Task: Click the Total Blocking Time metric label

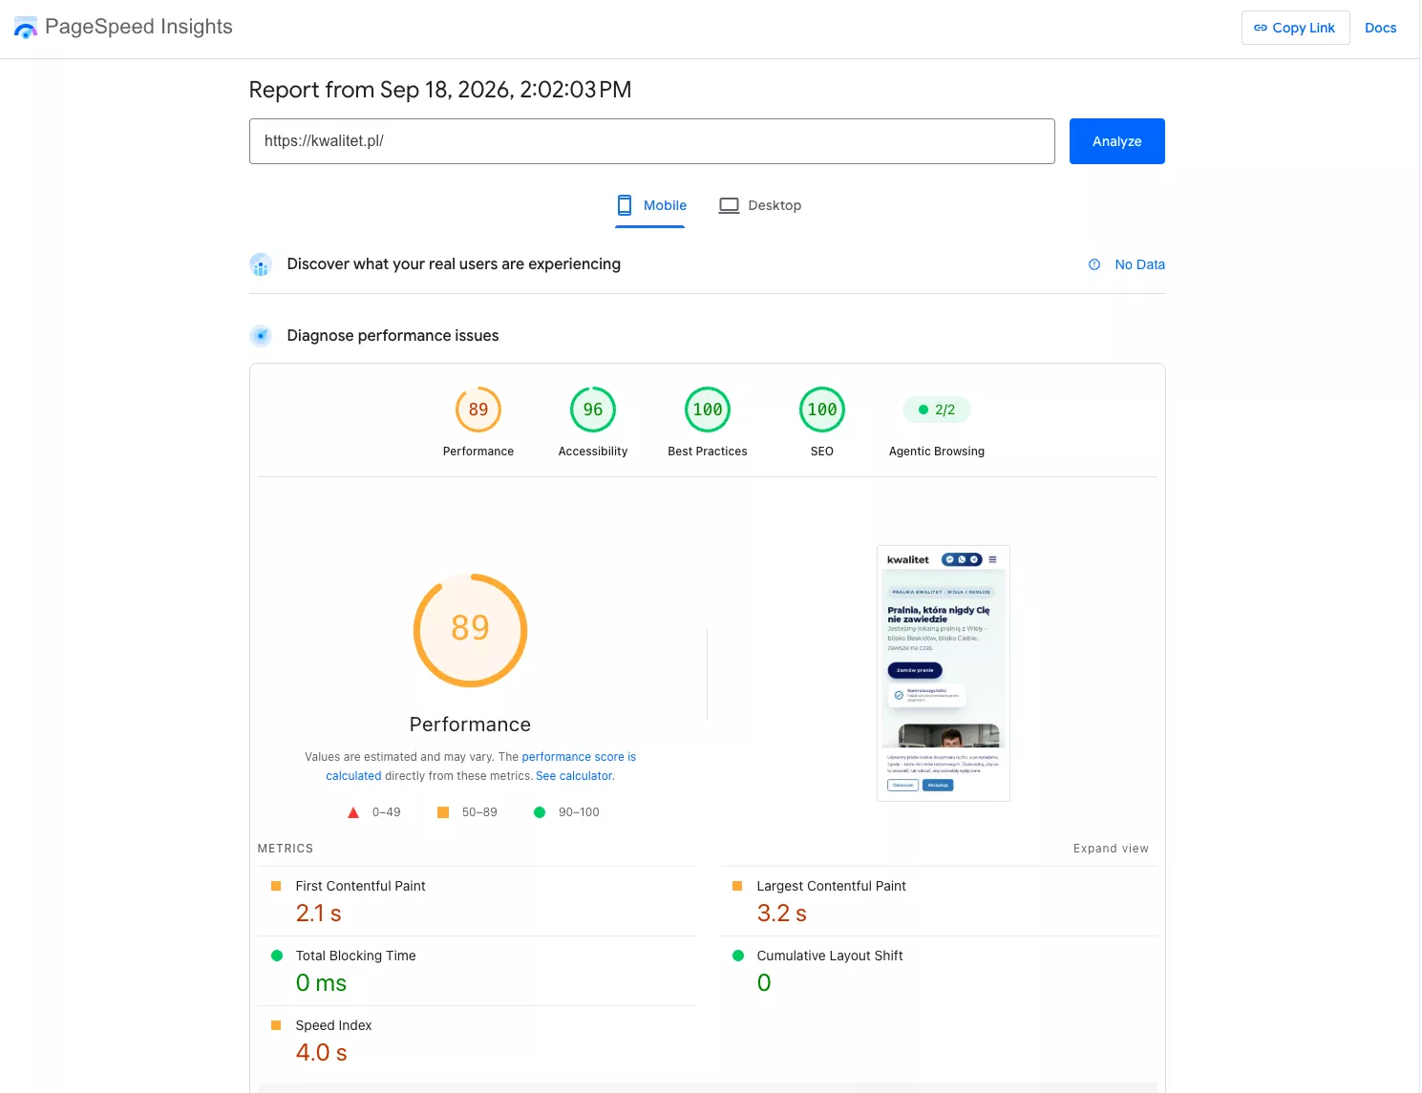Action: [x=355, y=956]
